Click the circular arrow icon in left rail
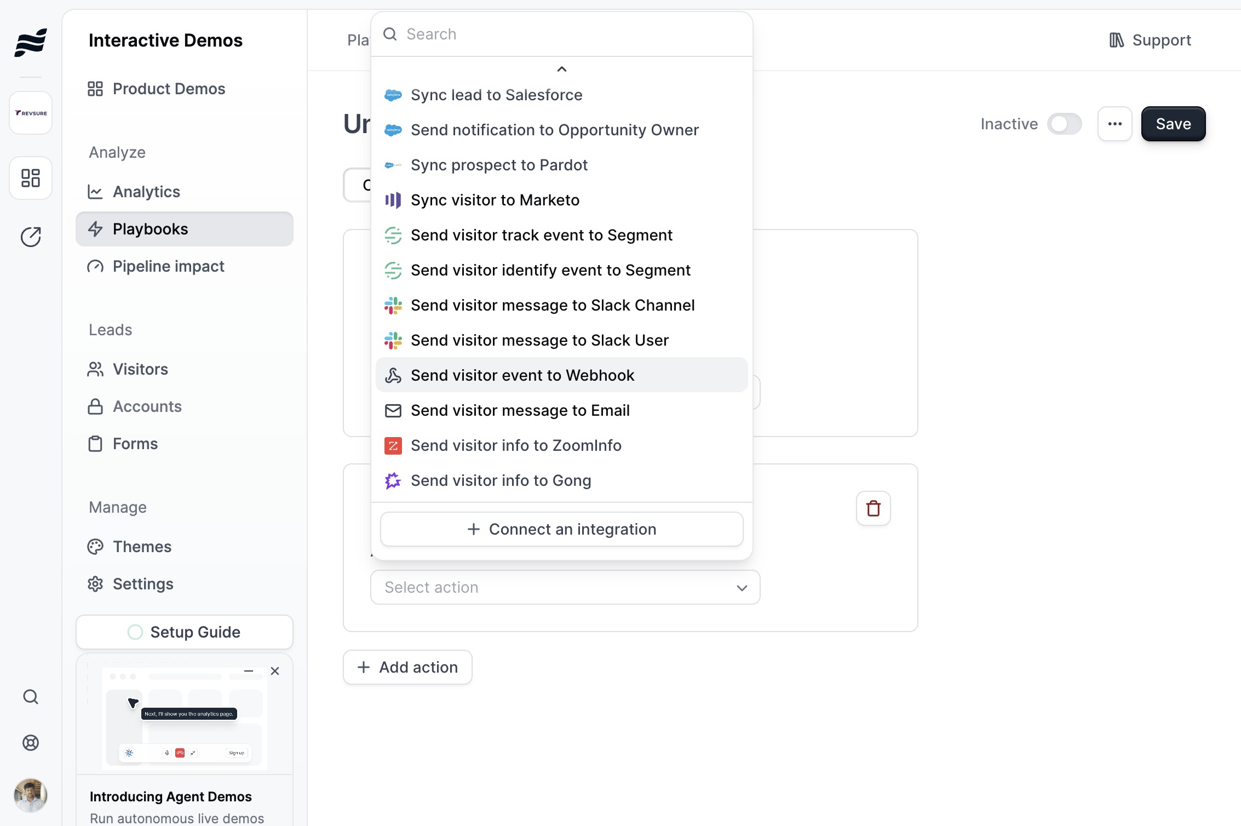The width and height of the screenshot is (1241, 826). coord(31,237)
